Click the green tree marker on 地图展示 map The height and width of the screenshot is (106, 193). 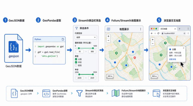pyautogui.click(x=116, y=53)
